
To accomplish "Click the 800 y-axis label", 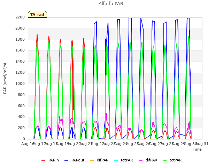I will [x=21, y=95].
